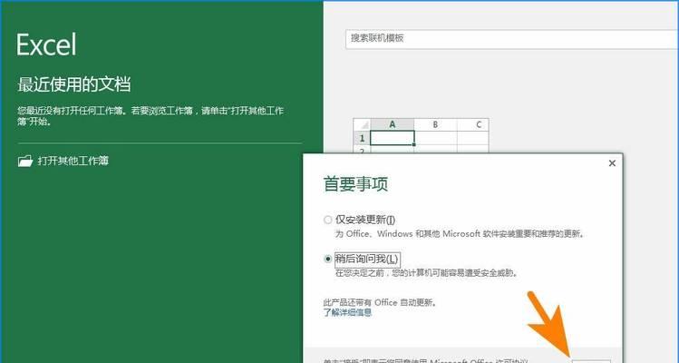Close the 首要事项 dialog with X
This screenshot has height=363, width=679.
tap(612, 163)
